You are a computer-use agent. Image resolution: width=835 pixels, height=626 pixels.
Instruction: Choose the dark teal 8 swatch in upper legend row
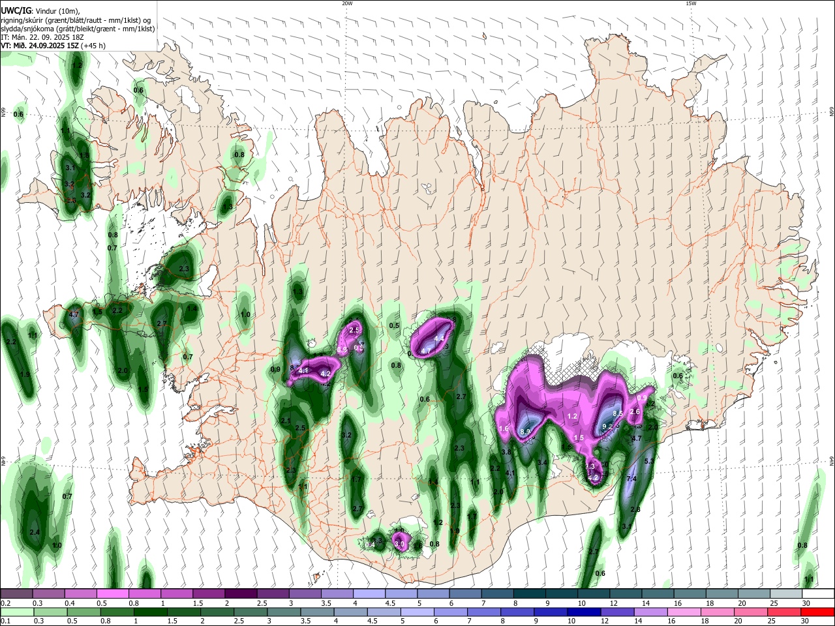pyautogui.click(x=528, y=593)
